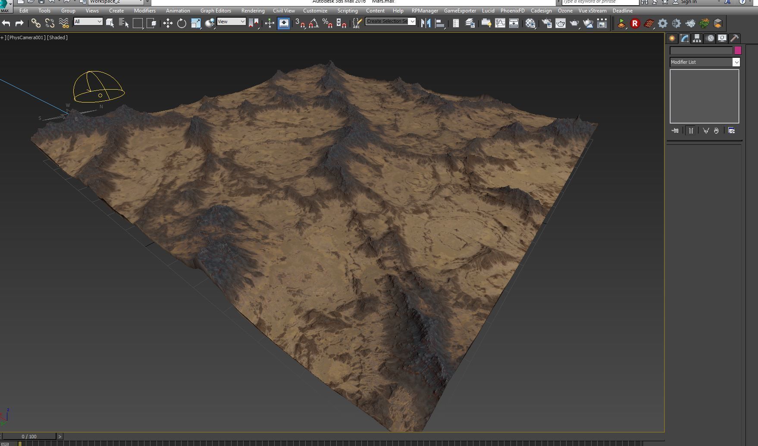Click the Select and Place tool
This screenshot has height=446, width=758.
click(210, 23)
